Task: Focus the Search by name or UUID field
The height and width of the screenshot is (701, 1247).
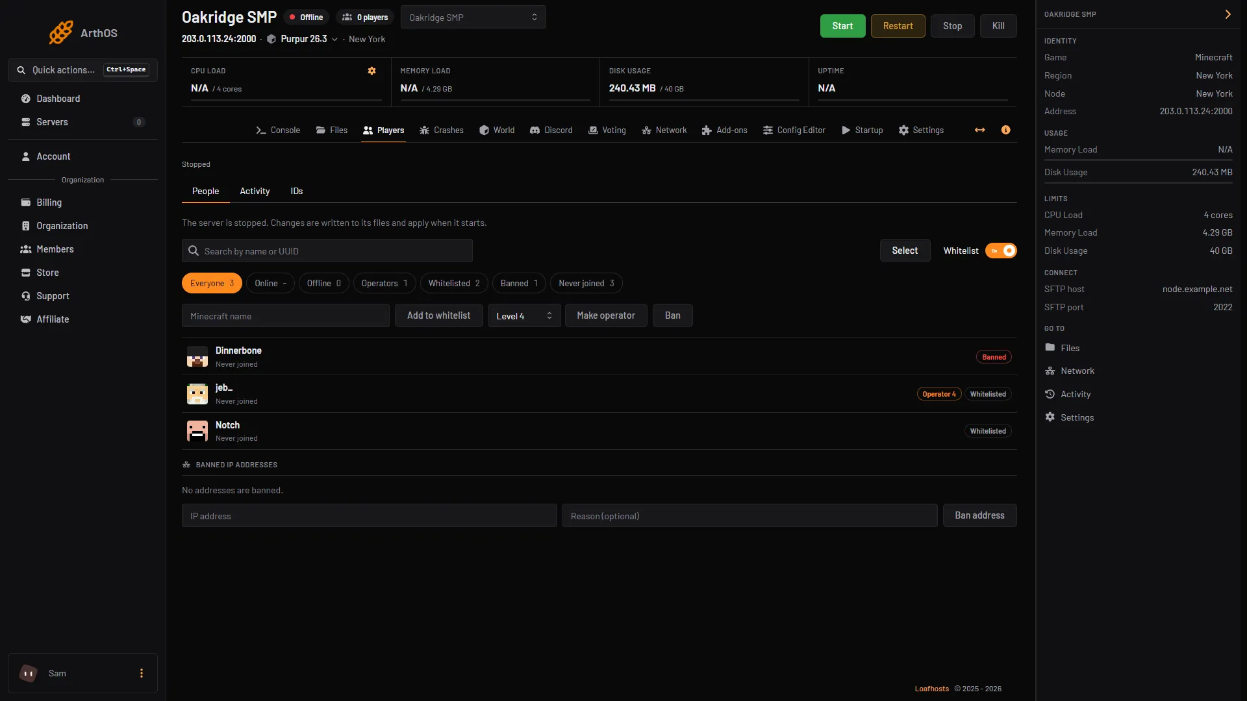Action: (327, 251)
